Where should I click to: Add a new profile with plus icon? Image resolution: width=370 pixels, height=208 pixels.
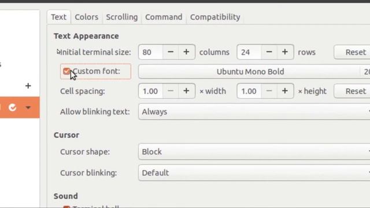28,86
